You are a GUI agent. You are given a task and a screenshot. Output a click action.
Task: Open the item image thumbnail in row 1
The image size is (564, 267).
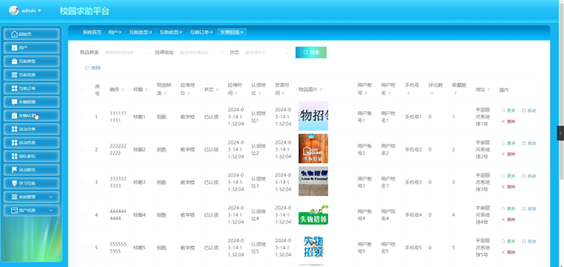pos(313,116)
